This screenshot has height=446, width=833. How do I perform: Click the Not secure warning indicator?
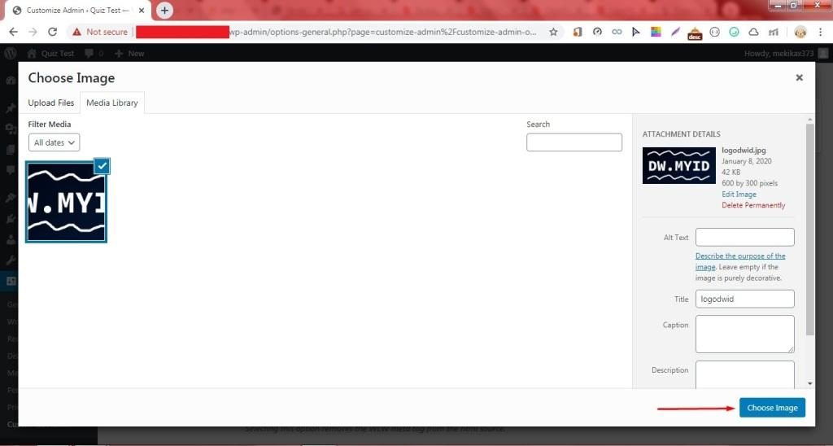tap(100, 32)
